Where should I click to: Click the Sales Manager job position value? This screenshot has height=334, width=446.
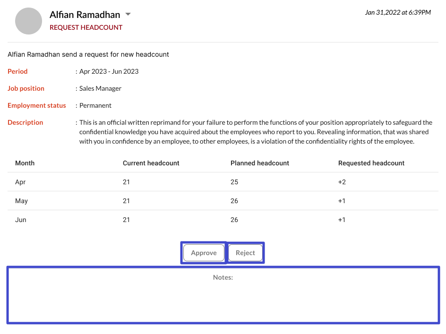100,88
